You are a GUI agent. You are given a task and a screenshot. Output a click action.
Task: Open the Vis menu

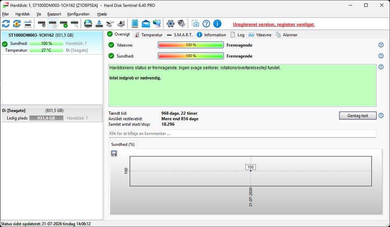[x=39, y=14]
